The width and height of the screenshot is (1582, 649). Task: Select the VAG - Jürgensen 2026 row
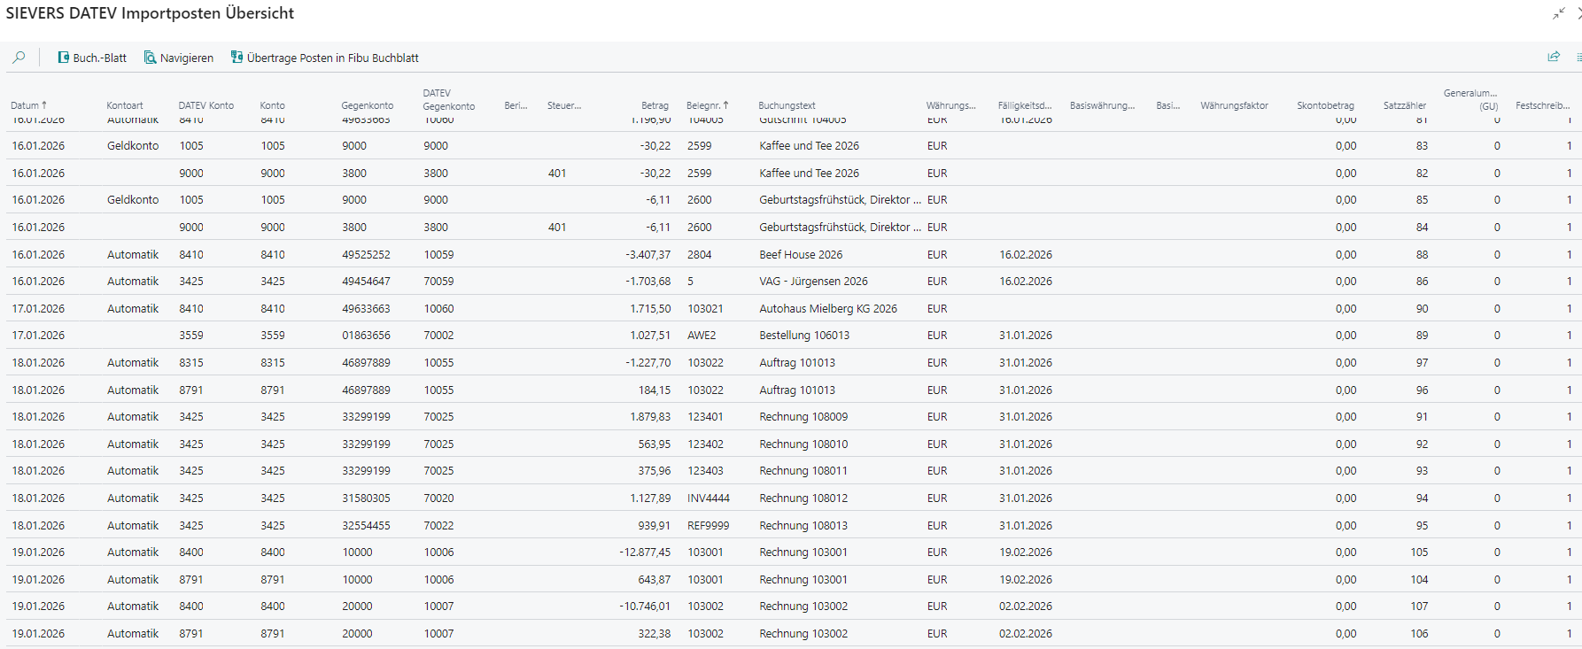coord(812,282)
